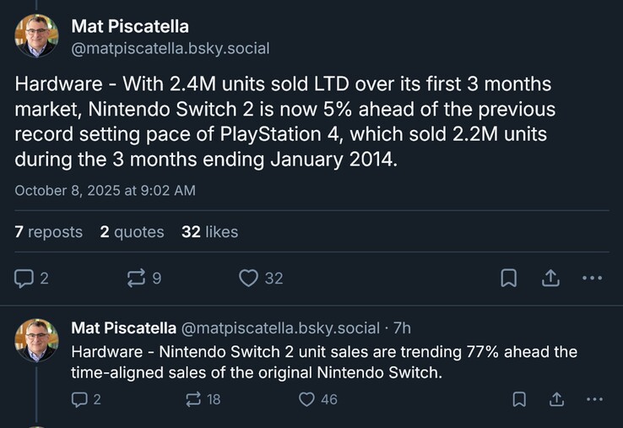Viewport: 623px width, 428px height.
Task: View the 32 likes list
Action: click(x=209, y=231)
